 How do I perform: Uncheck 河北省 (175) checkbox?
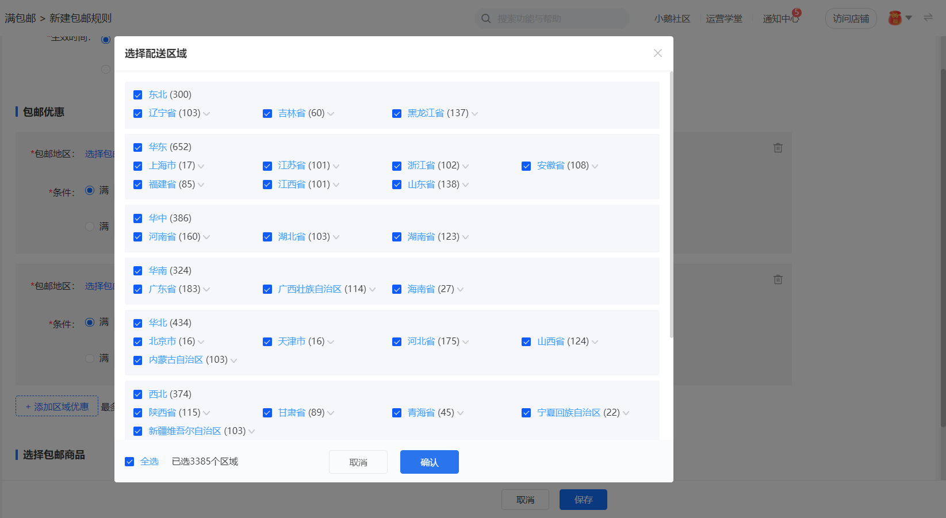tap(397, 342)
